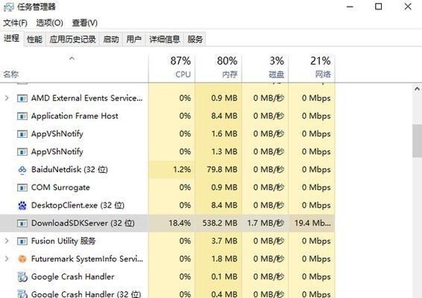Viewport: 422px width, 298px height.
Task: Switch to the 详细信息 tab
Action: (165, 39)
